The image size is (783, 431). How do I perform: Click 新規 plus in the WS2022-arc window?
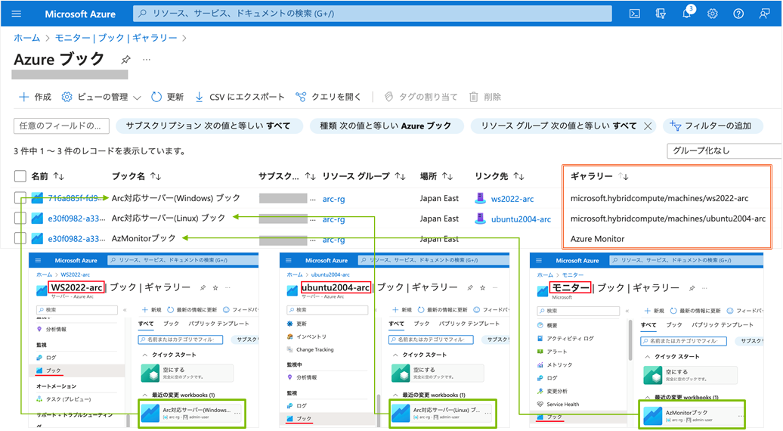tap(152, 310)
